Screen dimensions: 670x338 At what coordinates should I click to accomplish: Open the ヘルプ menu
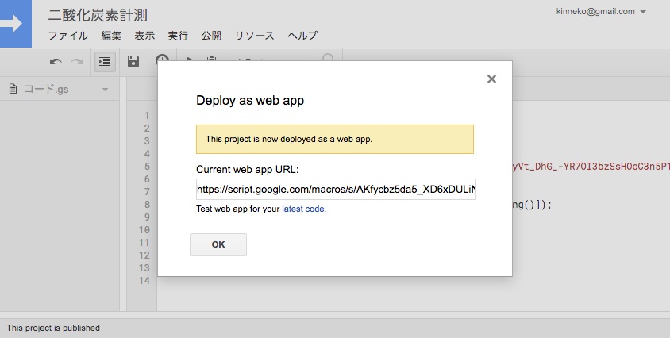coord(302,36)
